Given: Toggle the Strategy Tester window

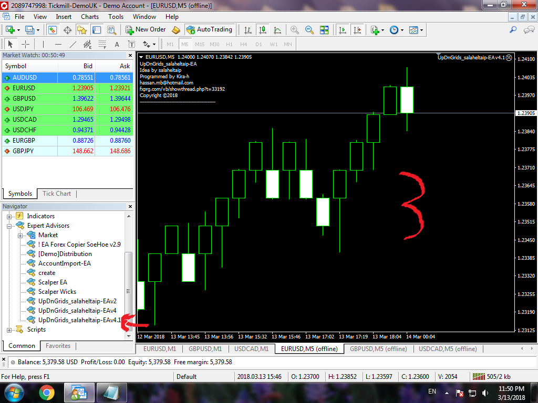Looking at the screenshot, I should (111, 30).
